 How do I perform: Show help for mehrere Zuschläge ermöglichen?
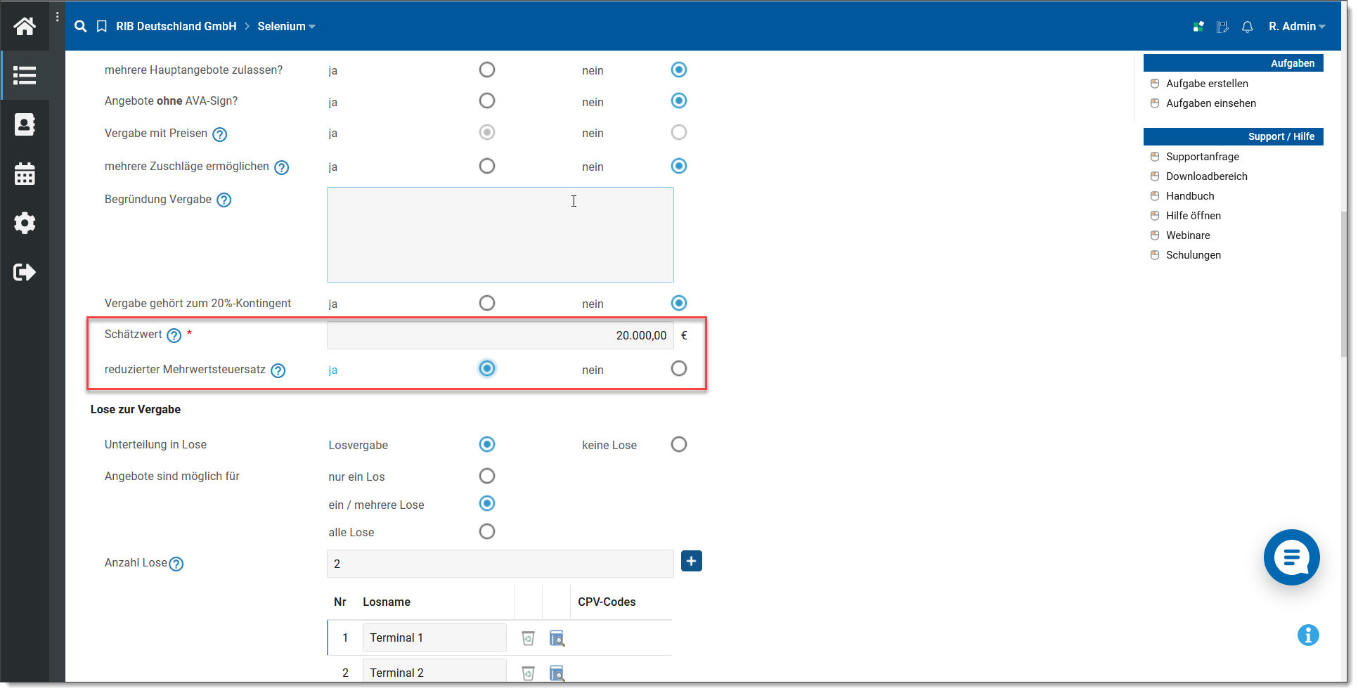click(x=282, y=167)
